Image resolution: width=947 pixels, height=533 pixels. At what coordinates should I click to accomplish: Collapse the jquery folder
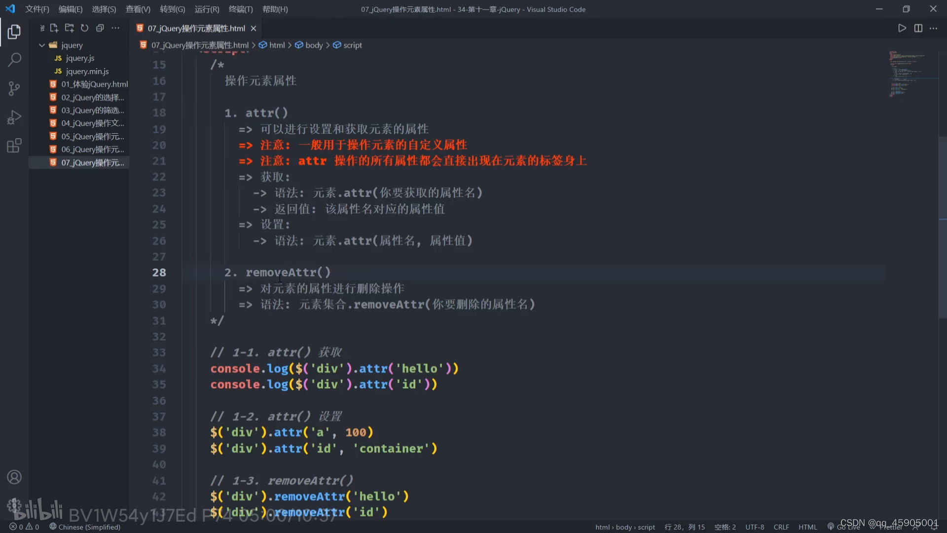click(42, 45)
